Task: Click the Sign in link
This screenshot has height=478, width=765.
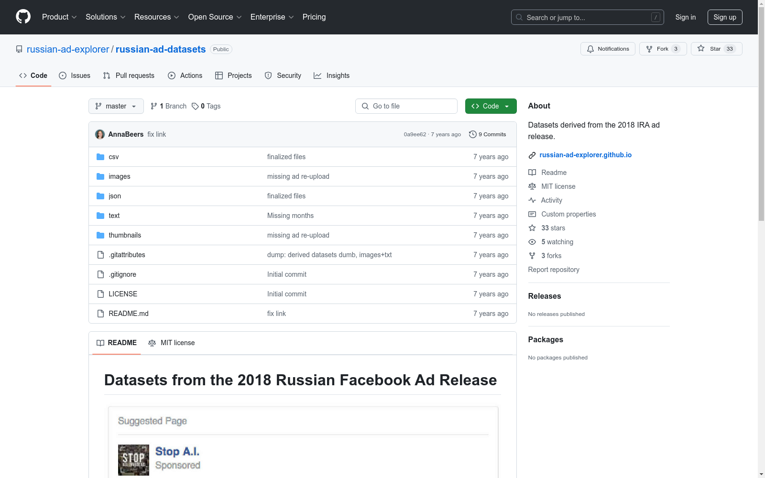Action: [x=686, y=17]
